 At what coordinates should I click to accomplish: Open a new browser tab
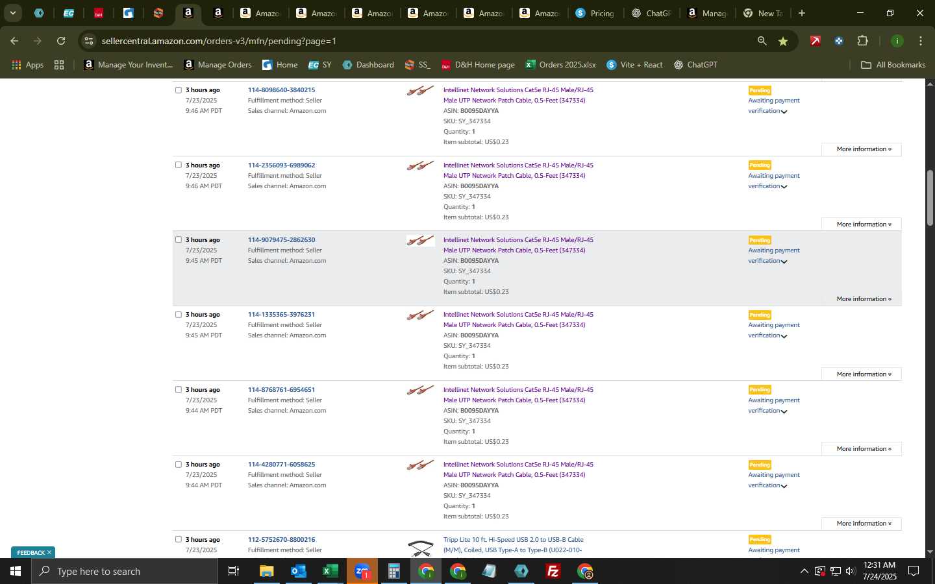coord(802,13)
